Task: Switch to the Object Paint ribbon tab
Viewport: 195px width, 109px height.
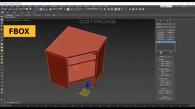Action: click(x=37, y=15)
